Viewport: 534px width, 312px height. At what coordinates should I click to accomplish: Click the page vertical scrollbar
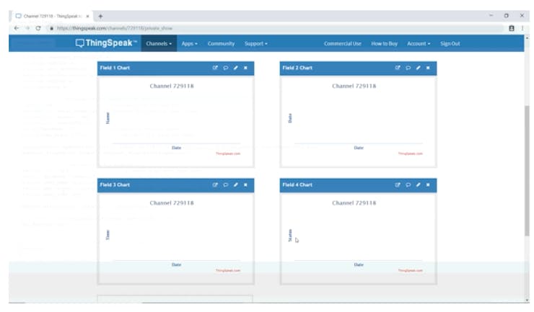[528, 170]
